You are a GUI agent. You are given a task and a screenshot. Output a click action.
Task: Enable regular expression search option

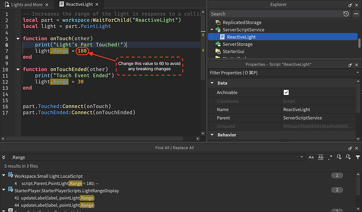(x=331, y=157)
